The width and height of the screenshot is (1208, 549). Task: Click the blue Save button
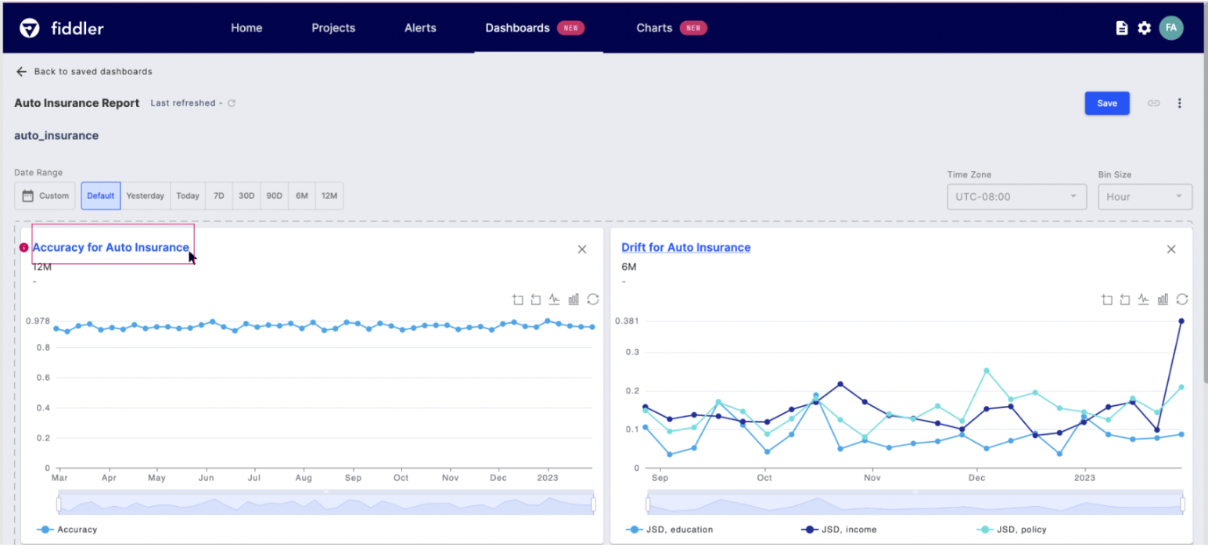pyautogui.click(x=1106, y=103)
